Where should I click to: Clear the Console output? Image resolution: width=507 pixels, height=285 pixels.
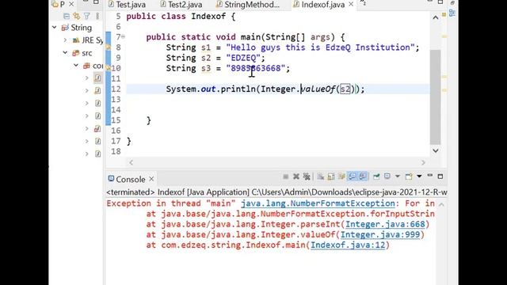[320, 177]
